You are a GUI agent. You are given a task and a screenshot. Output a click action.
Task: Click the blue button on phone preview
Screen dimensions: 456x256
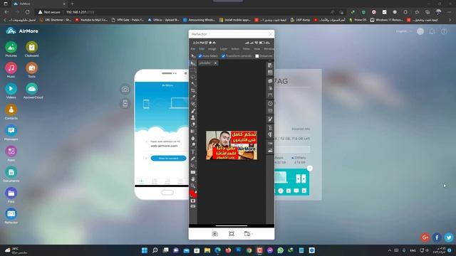[168, 158]
